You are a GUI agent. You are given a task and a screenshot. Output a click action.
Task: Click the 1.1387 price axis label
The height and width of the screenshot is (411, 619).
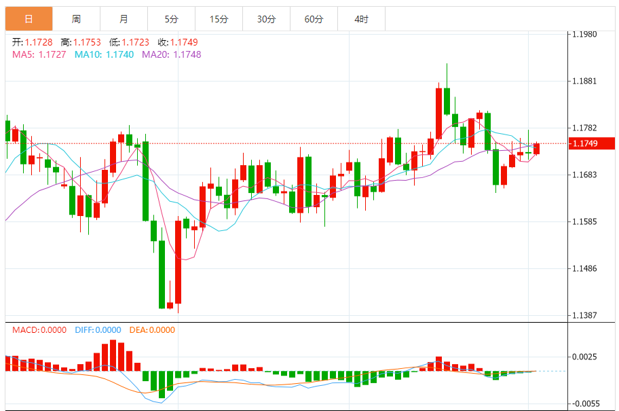tap(584, 315)
